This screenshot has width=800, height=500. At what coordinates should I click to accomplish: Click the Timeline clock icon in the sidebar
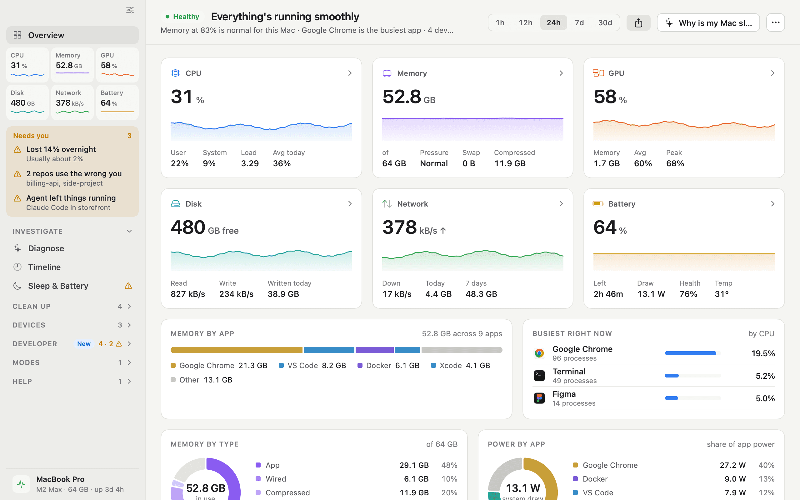(17, 267)
